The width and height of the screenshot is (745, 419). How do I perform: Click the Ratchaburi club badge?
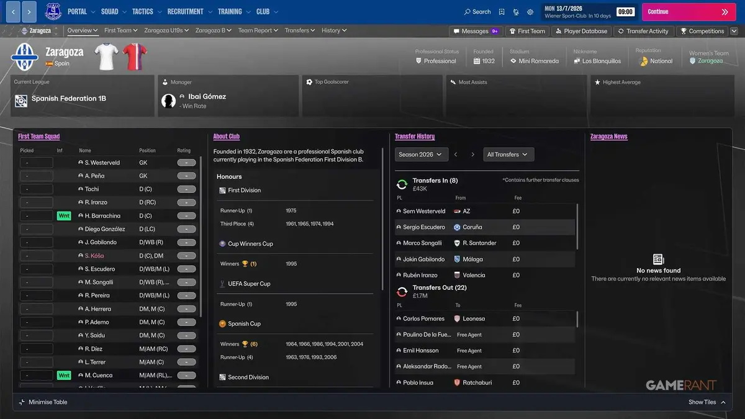457,382
